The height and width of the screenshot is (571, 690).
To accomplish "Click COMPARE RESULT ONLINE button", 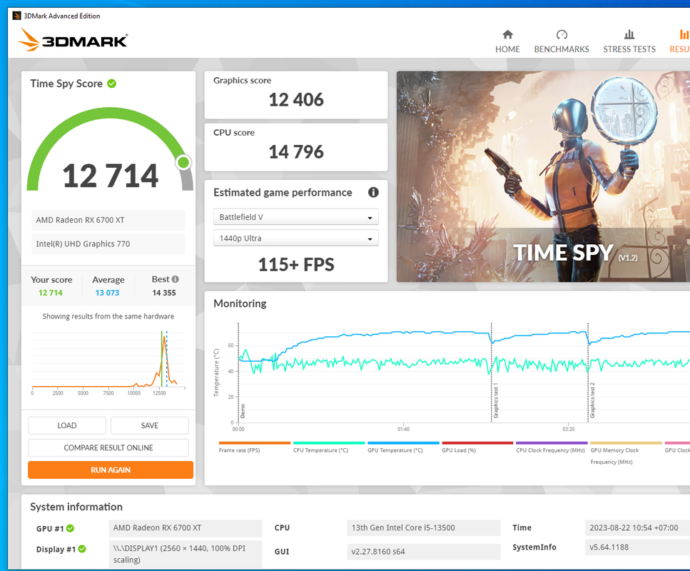I will pyautogui.click(x=108, y=448).
